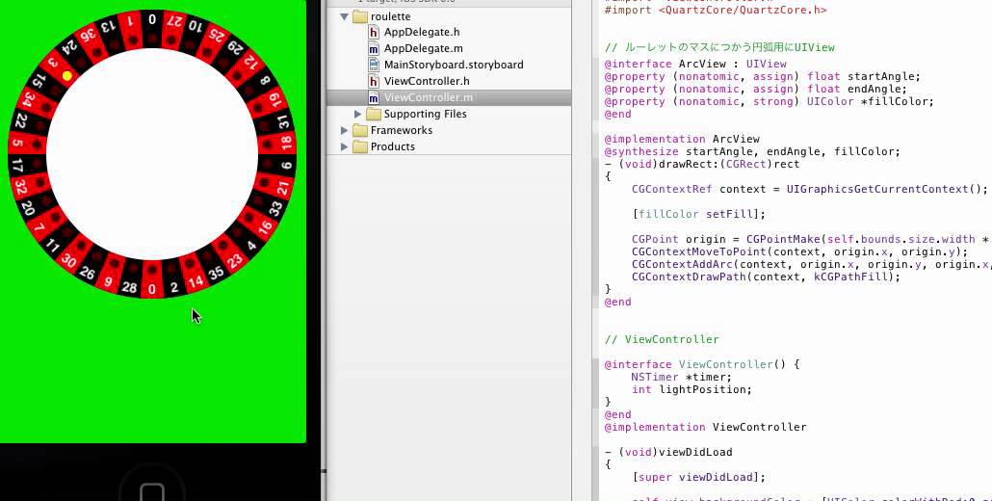Click the MainStoryboard storyboard file icon
Viewport: 992px width, 501px height.
tap(374, 65)
